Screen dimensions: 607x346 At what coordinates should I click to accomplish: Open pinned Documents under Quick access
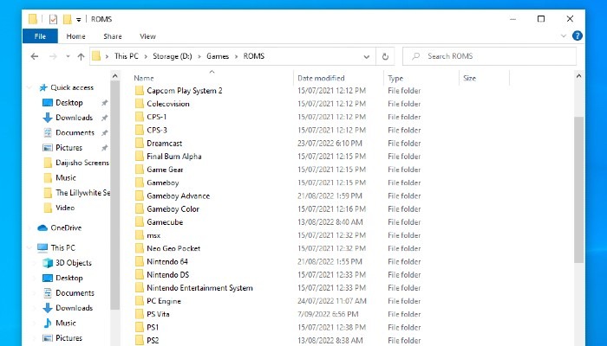tap(75, 132)
